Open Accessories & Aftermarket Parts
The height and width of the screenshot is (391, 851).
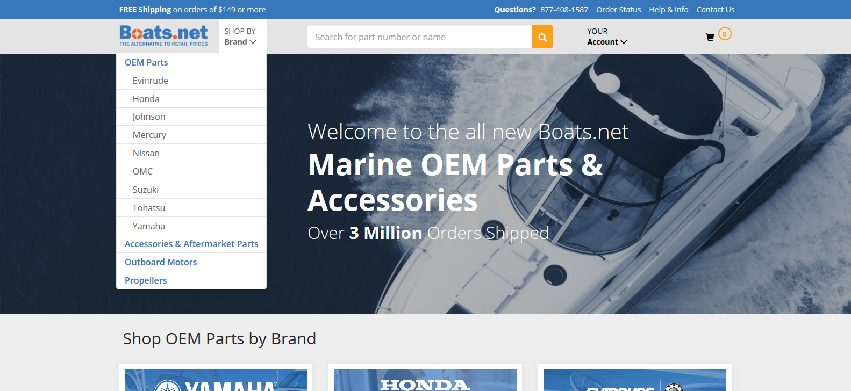(191, 244)
